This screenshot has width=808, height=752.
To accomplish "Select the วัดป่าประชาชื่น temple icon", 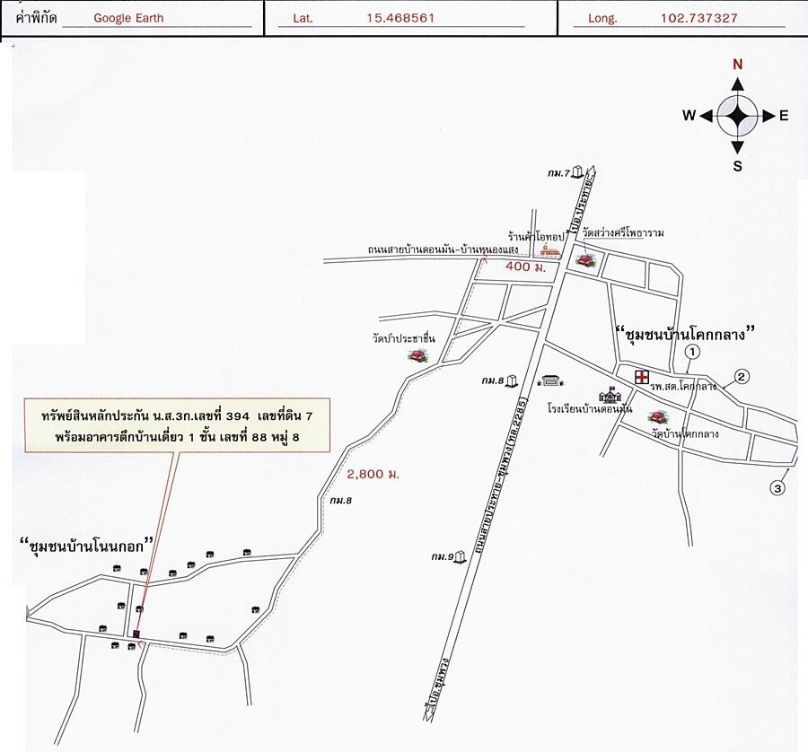I will (417, 355).
